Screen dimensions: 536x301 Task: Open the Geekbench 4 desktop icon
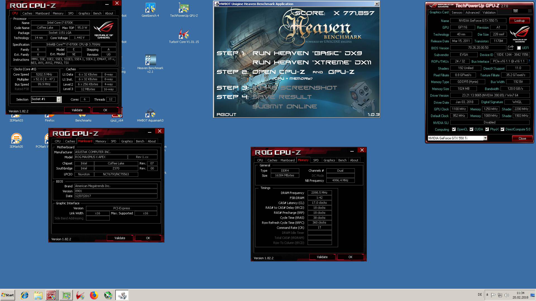pos(150,10)
